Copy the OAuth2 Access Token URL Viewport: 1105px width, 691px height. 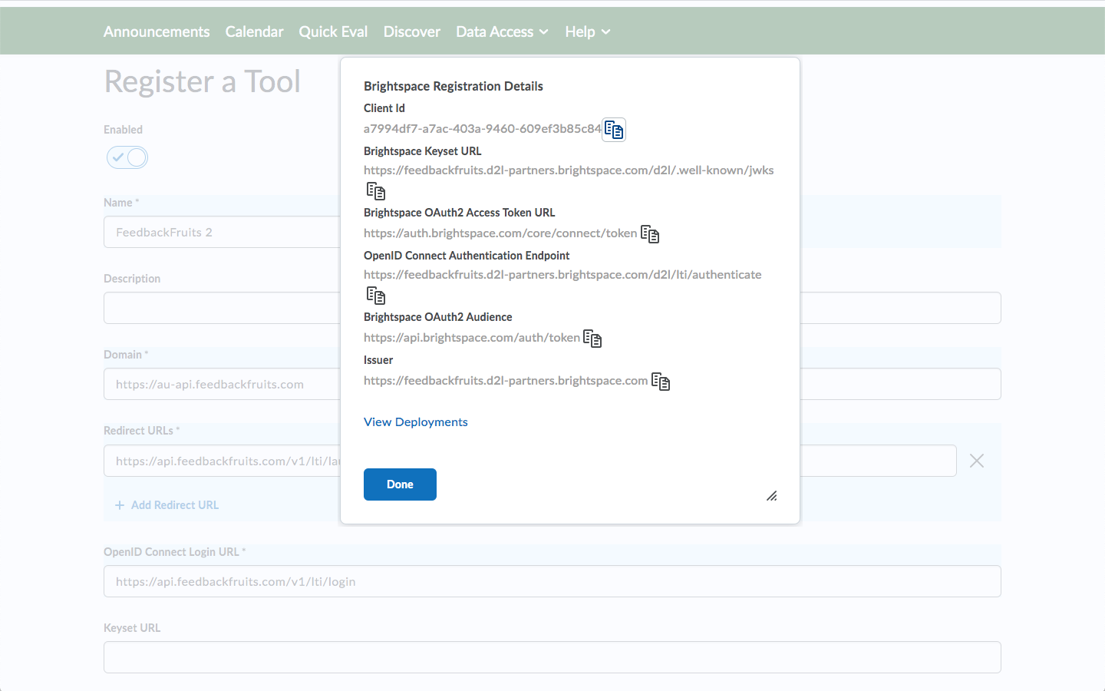tap(650, 234)
